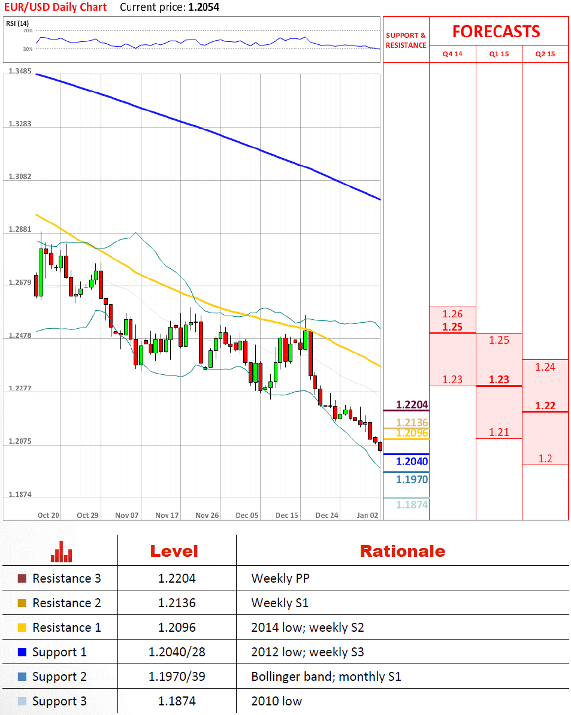The height and width of the screenshot is (715, 571).
Task: Click the 1.2 Q2 15 forecast value
Action: pos(545,458)
